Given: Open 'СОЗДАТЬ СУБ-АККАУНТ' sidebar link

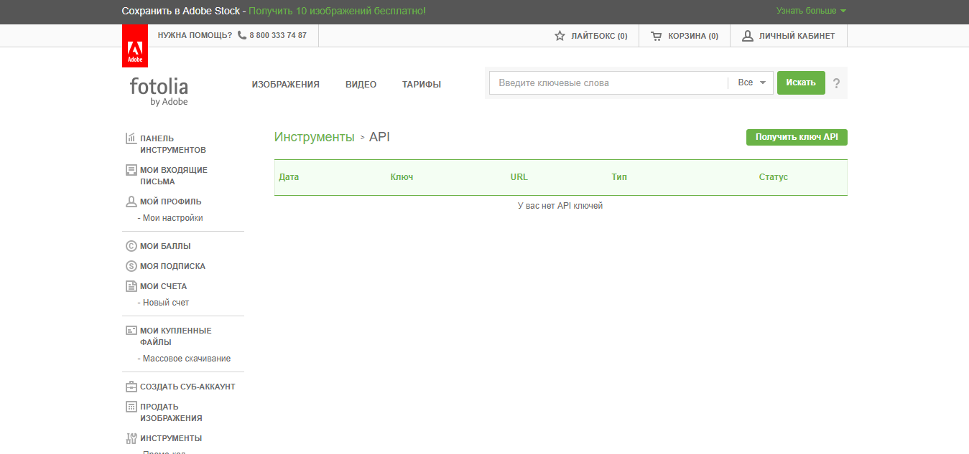Looking at the screenshot, I should coord(187,387).
